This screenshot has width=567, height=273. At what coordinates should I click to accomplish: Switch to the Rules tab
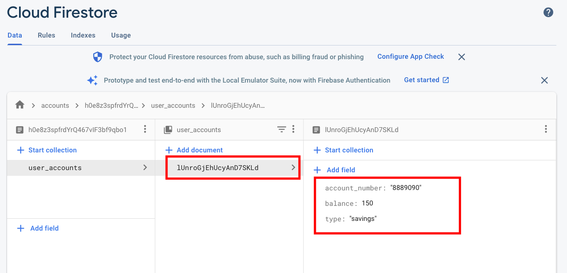[x=47, y=35]
